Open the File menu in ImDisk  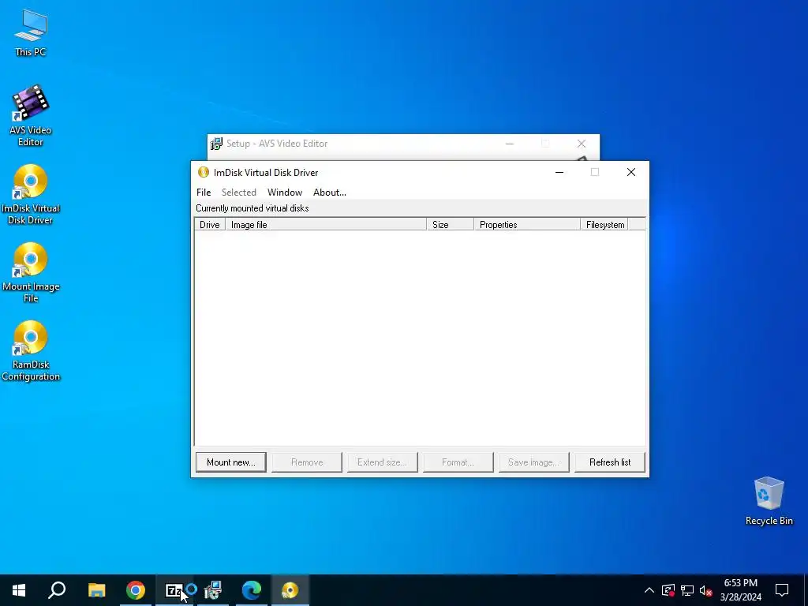click(204, 193)
